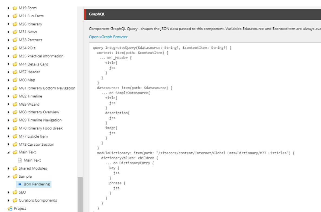Click the M77 Listicle Item folder icon

pyautogui.click(x=15, y=136)
